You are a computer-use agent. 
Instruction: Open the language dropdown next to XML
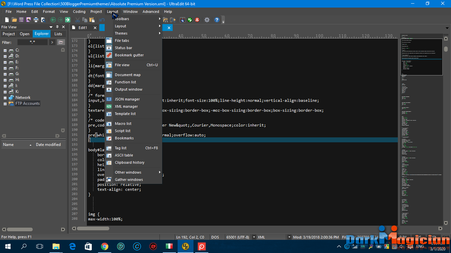[289, 237]
